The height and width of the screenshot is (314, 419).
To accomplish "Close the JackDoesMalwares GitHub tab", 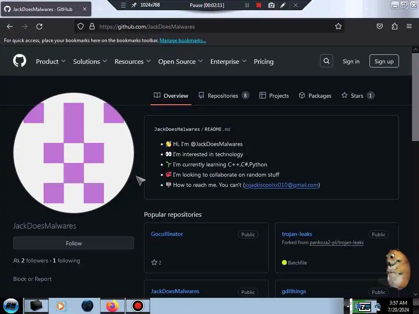I will coord(84,9).
